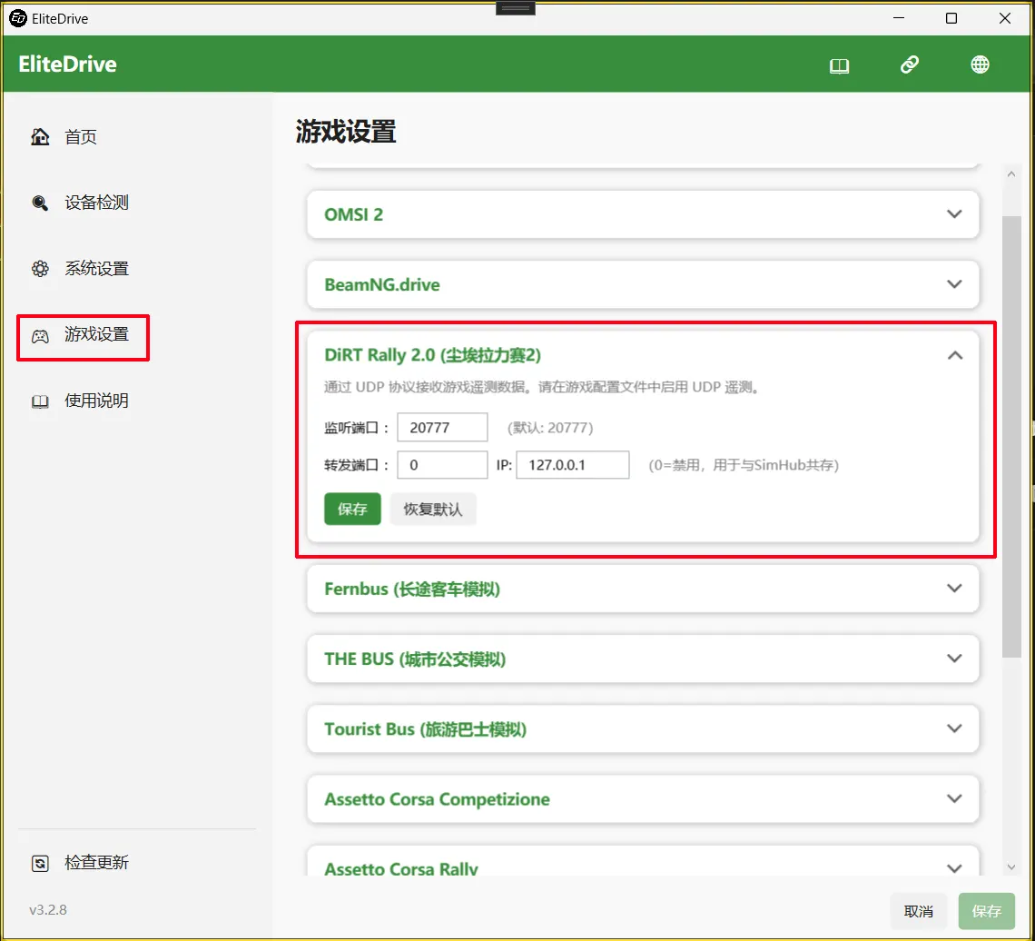The width and height of the screenshot is (1035, 941).
Task: Expand Assetto Corsa Competizione section chevron
Action: (954, 798)
